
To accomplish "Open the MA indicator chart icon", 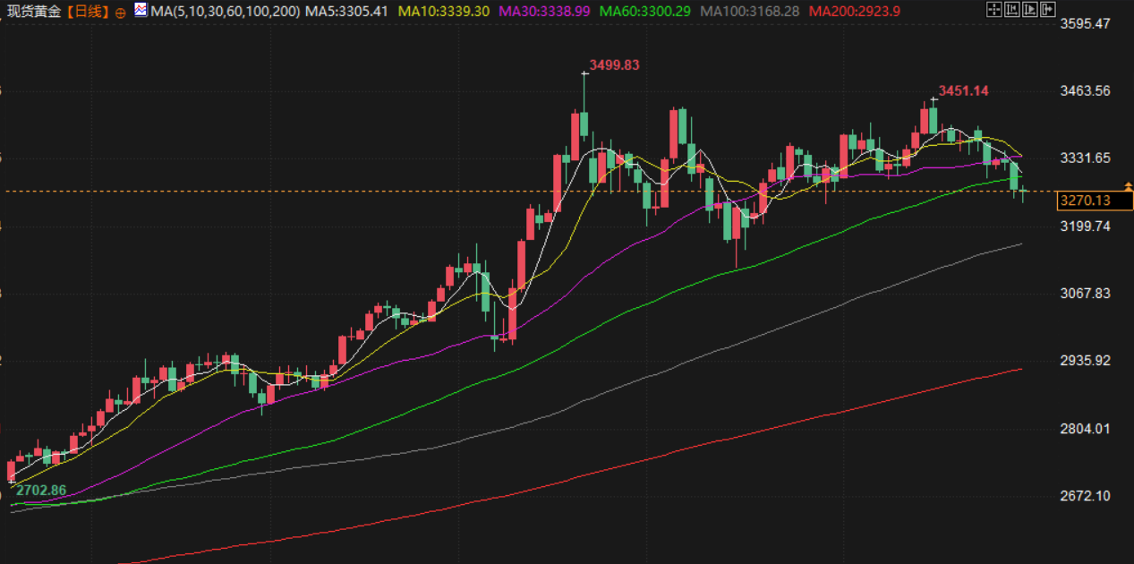I will pos(141,11).
